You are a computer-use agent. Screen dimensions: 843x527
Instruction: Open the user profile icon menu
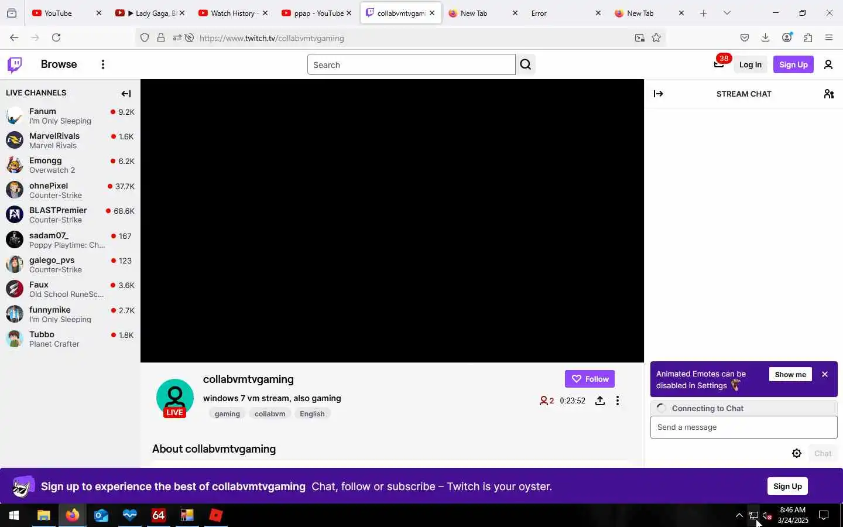(828, 64)
